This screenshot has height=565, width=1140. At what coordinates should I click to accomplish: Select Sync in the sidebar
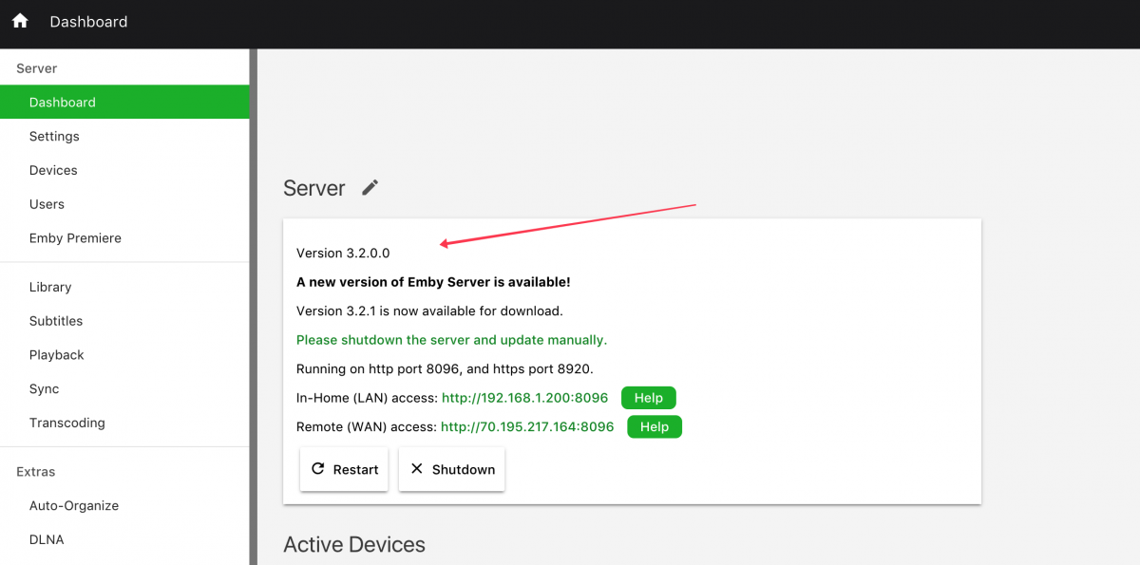pyautogui.click(x=44, y=389)
